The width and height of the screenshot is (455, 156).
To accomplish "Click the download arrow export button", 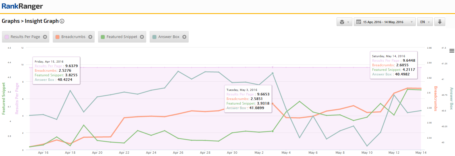I will point(440,22).
